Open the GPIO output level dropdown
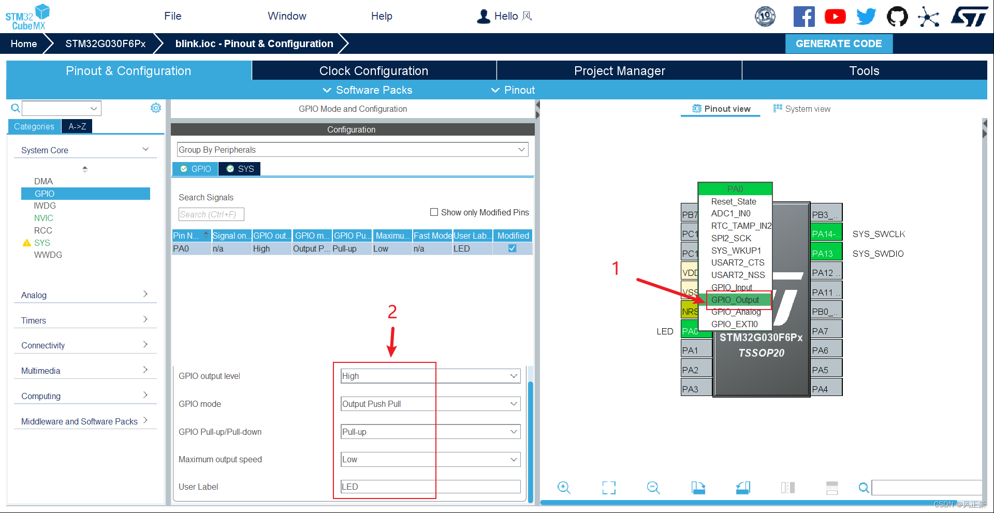The width and height of the screenshot is (994, 513). (431, 376)
